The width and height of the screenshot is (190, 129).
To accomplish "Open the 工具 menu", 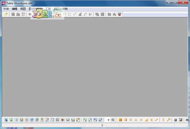I will click(48, 9).
